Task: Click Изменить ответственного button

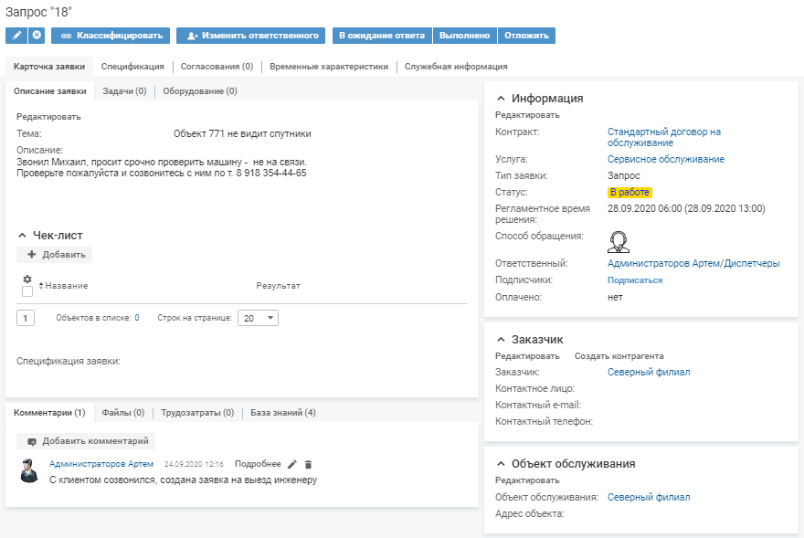Action: [x=250, y=36]
